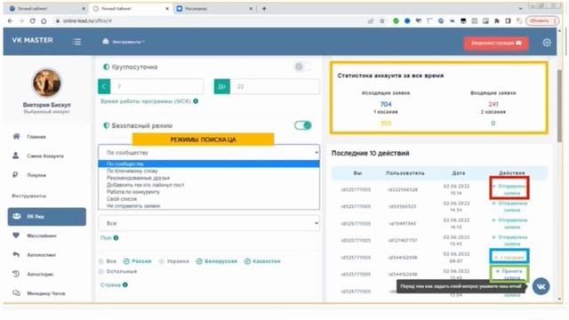The width and height of the screenshot is (569, 320).
Task: Choose Добавлять тех кто лайкнул пост option
Action: click(x=209, y=185)
